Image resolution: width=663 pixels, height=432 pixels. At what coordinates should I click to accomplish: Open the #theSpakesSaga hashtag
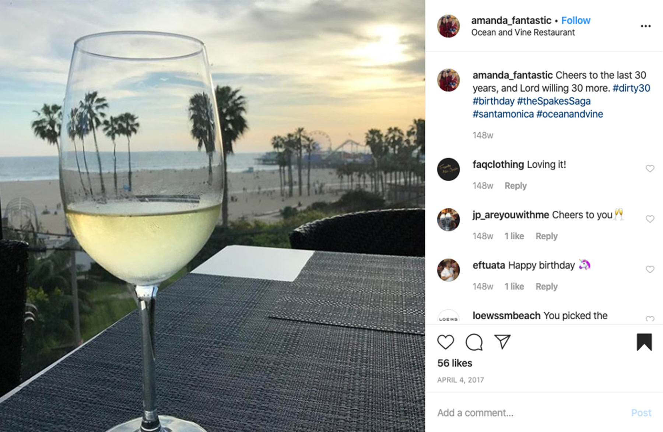coord(554,101)
